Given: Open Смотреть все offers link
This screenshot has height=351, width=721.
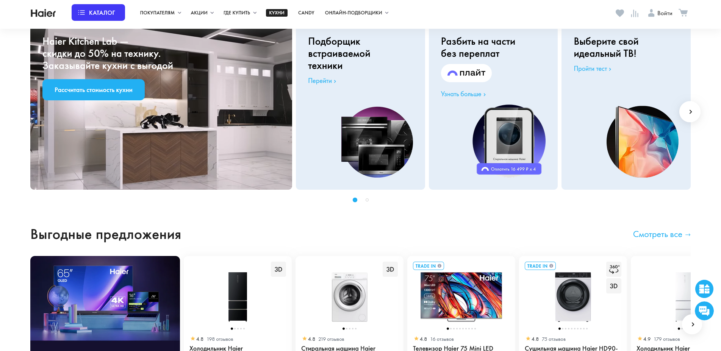Looking at the screenshot, I should [x=662, y=234].
